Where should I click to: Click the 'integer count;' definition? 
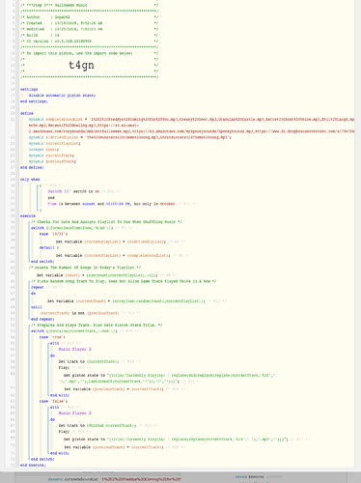(x=43, y=150)
